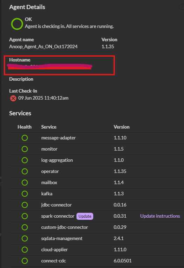Click the health circle for monitor service

point(25,149)
